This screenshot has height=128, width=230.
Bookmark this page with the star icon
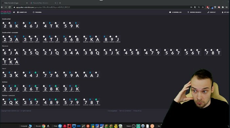point(203,7)
